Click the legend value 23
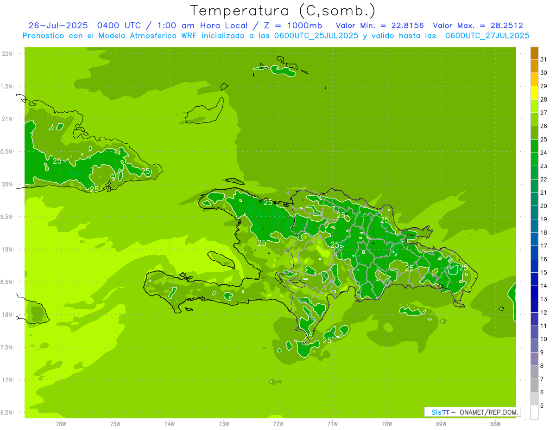The width and height of the screenshot is (556, 430). 544,166
